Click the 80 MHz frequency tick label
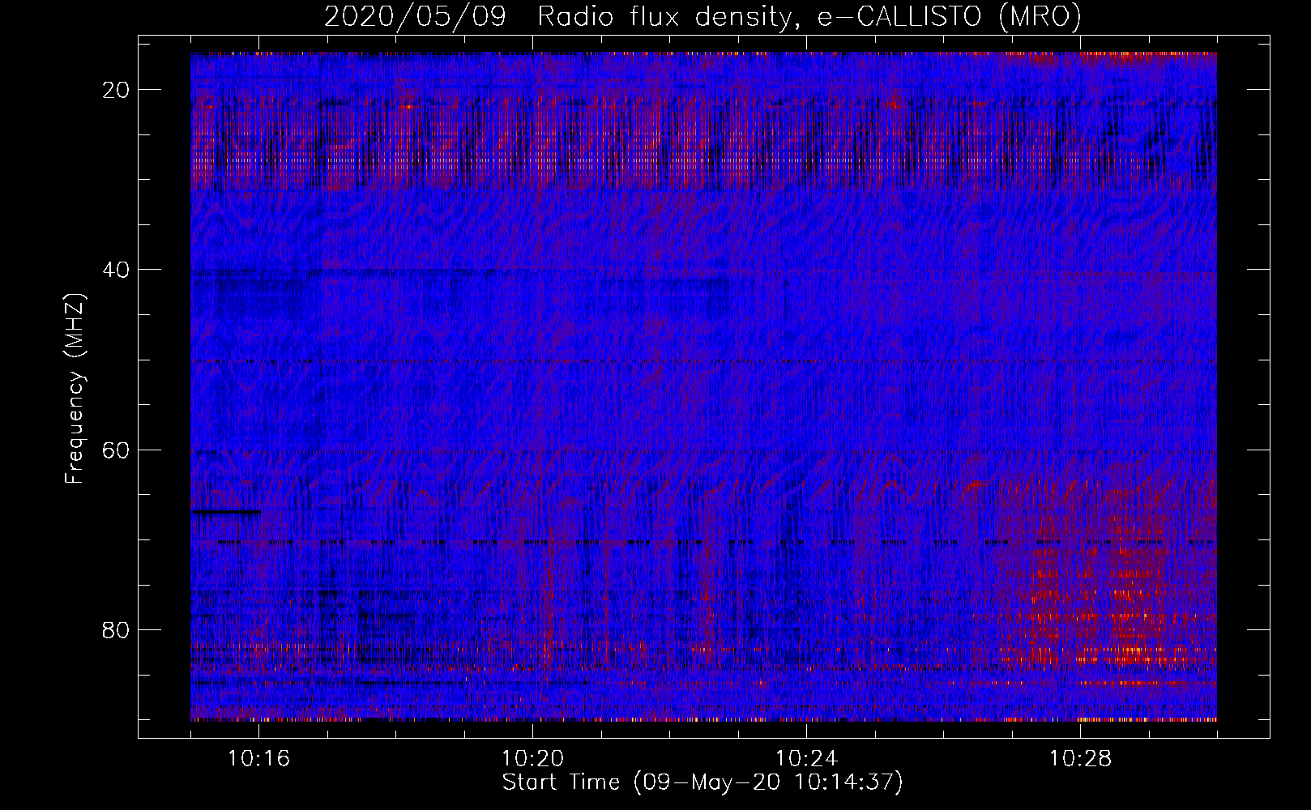 (117, 629)
